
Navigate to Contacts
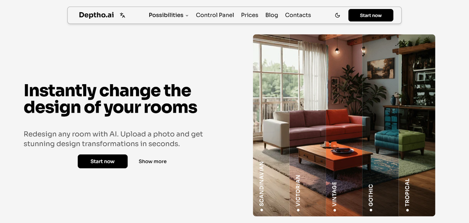298,15
